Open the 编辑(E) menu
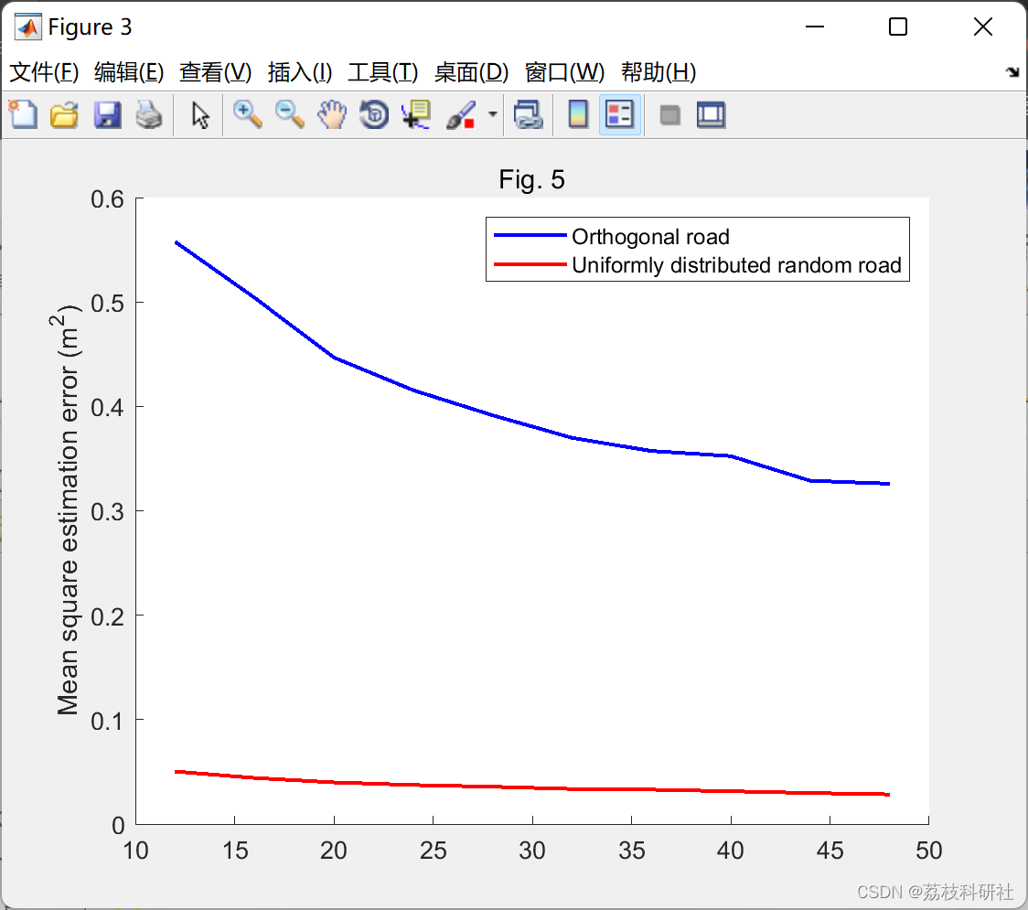The image size is (1028, 910). pos(129,72)
